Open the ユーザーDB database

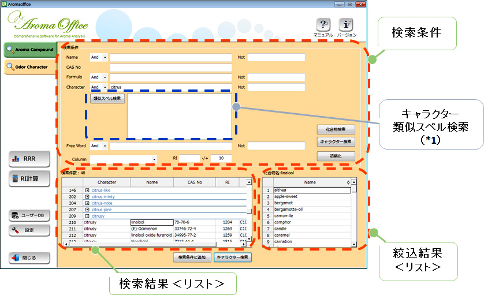pos(29,215)
